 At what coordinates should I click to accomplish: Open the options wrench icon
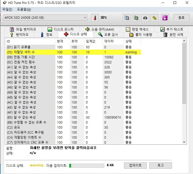click(x=155, y=18)
